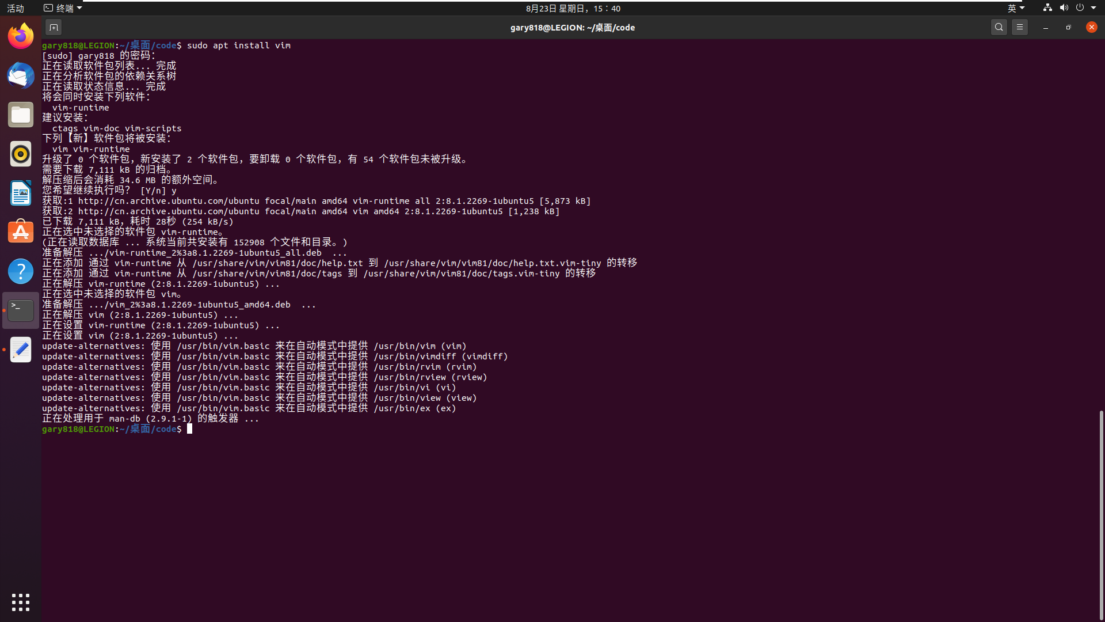
Task: Open the Help dock icon
Action: pyautogui.click(x=21, y=271)
